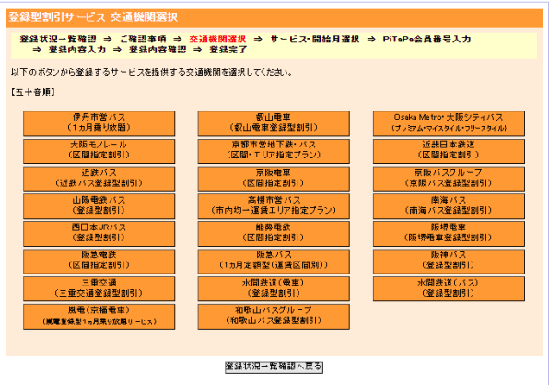Click ご確認事項 step in breadcrumb

pos(143,39)
